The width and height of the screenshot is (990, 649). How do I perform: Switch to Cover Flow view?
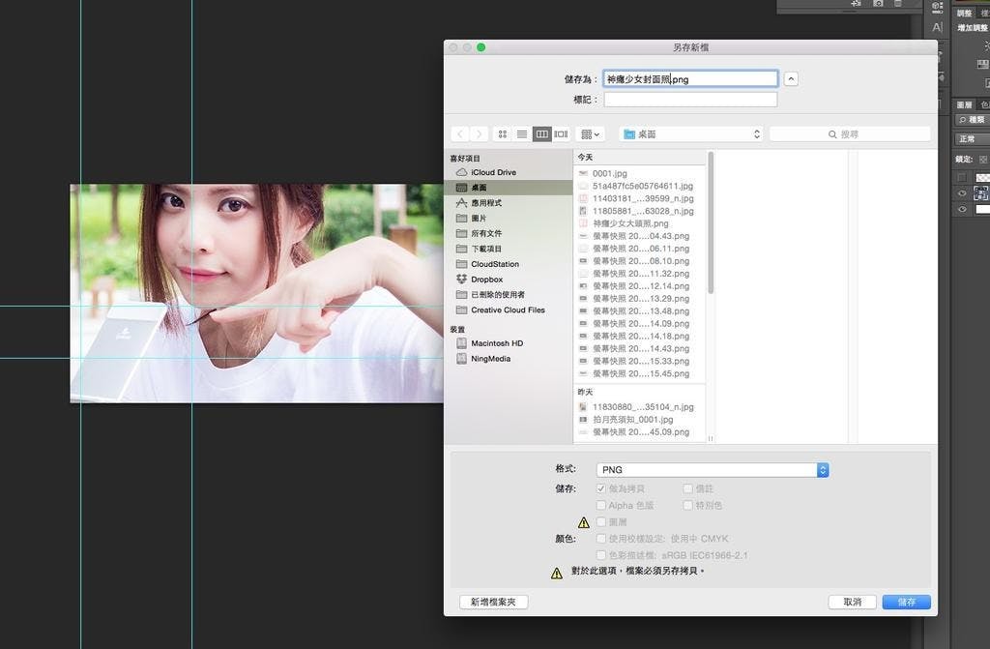(x=561, y=134)
